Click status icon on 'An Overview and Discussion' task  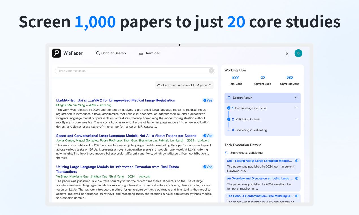[x=297, y=179]
